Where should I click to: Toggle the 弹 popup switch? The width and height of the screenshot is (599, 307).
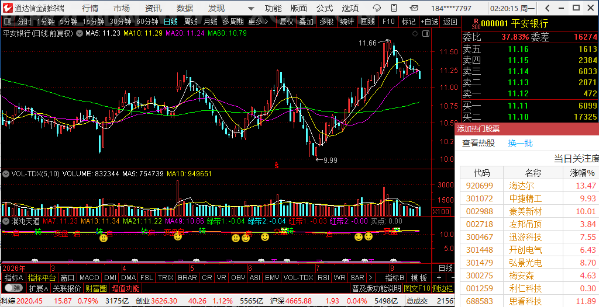pos(14,288)
